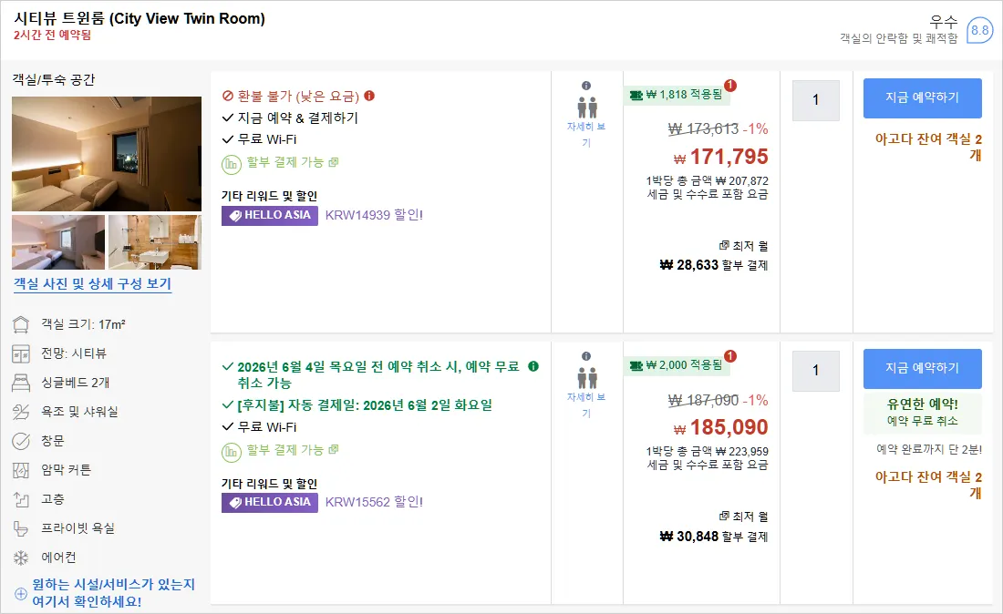Click the installment icon beside the first 할부 결제 가능
This screenshot has width=1003, height=614.
tap(231, 164)
